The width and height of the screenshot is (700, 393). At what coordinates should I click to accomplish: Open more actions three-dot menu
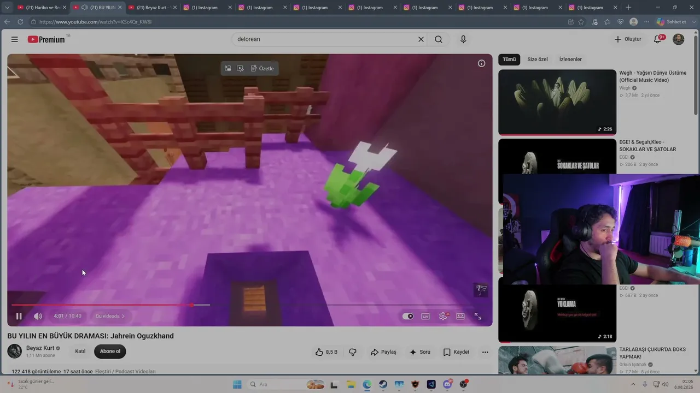tap(485, 352)
